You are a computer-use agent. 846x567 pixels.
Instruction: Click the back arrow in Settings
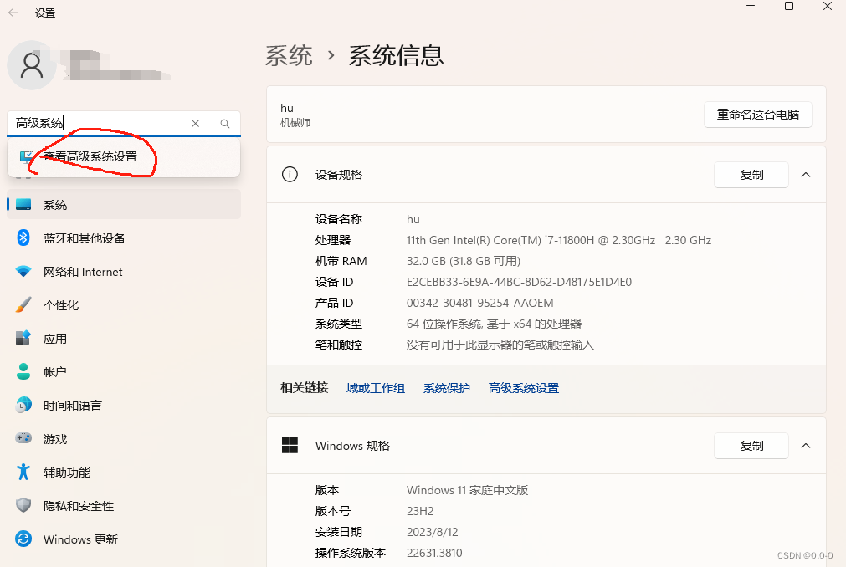13,13
